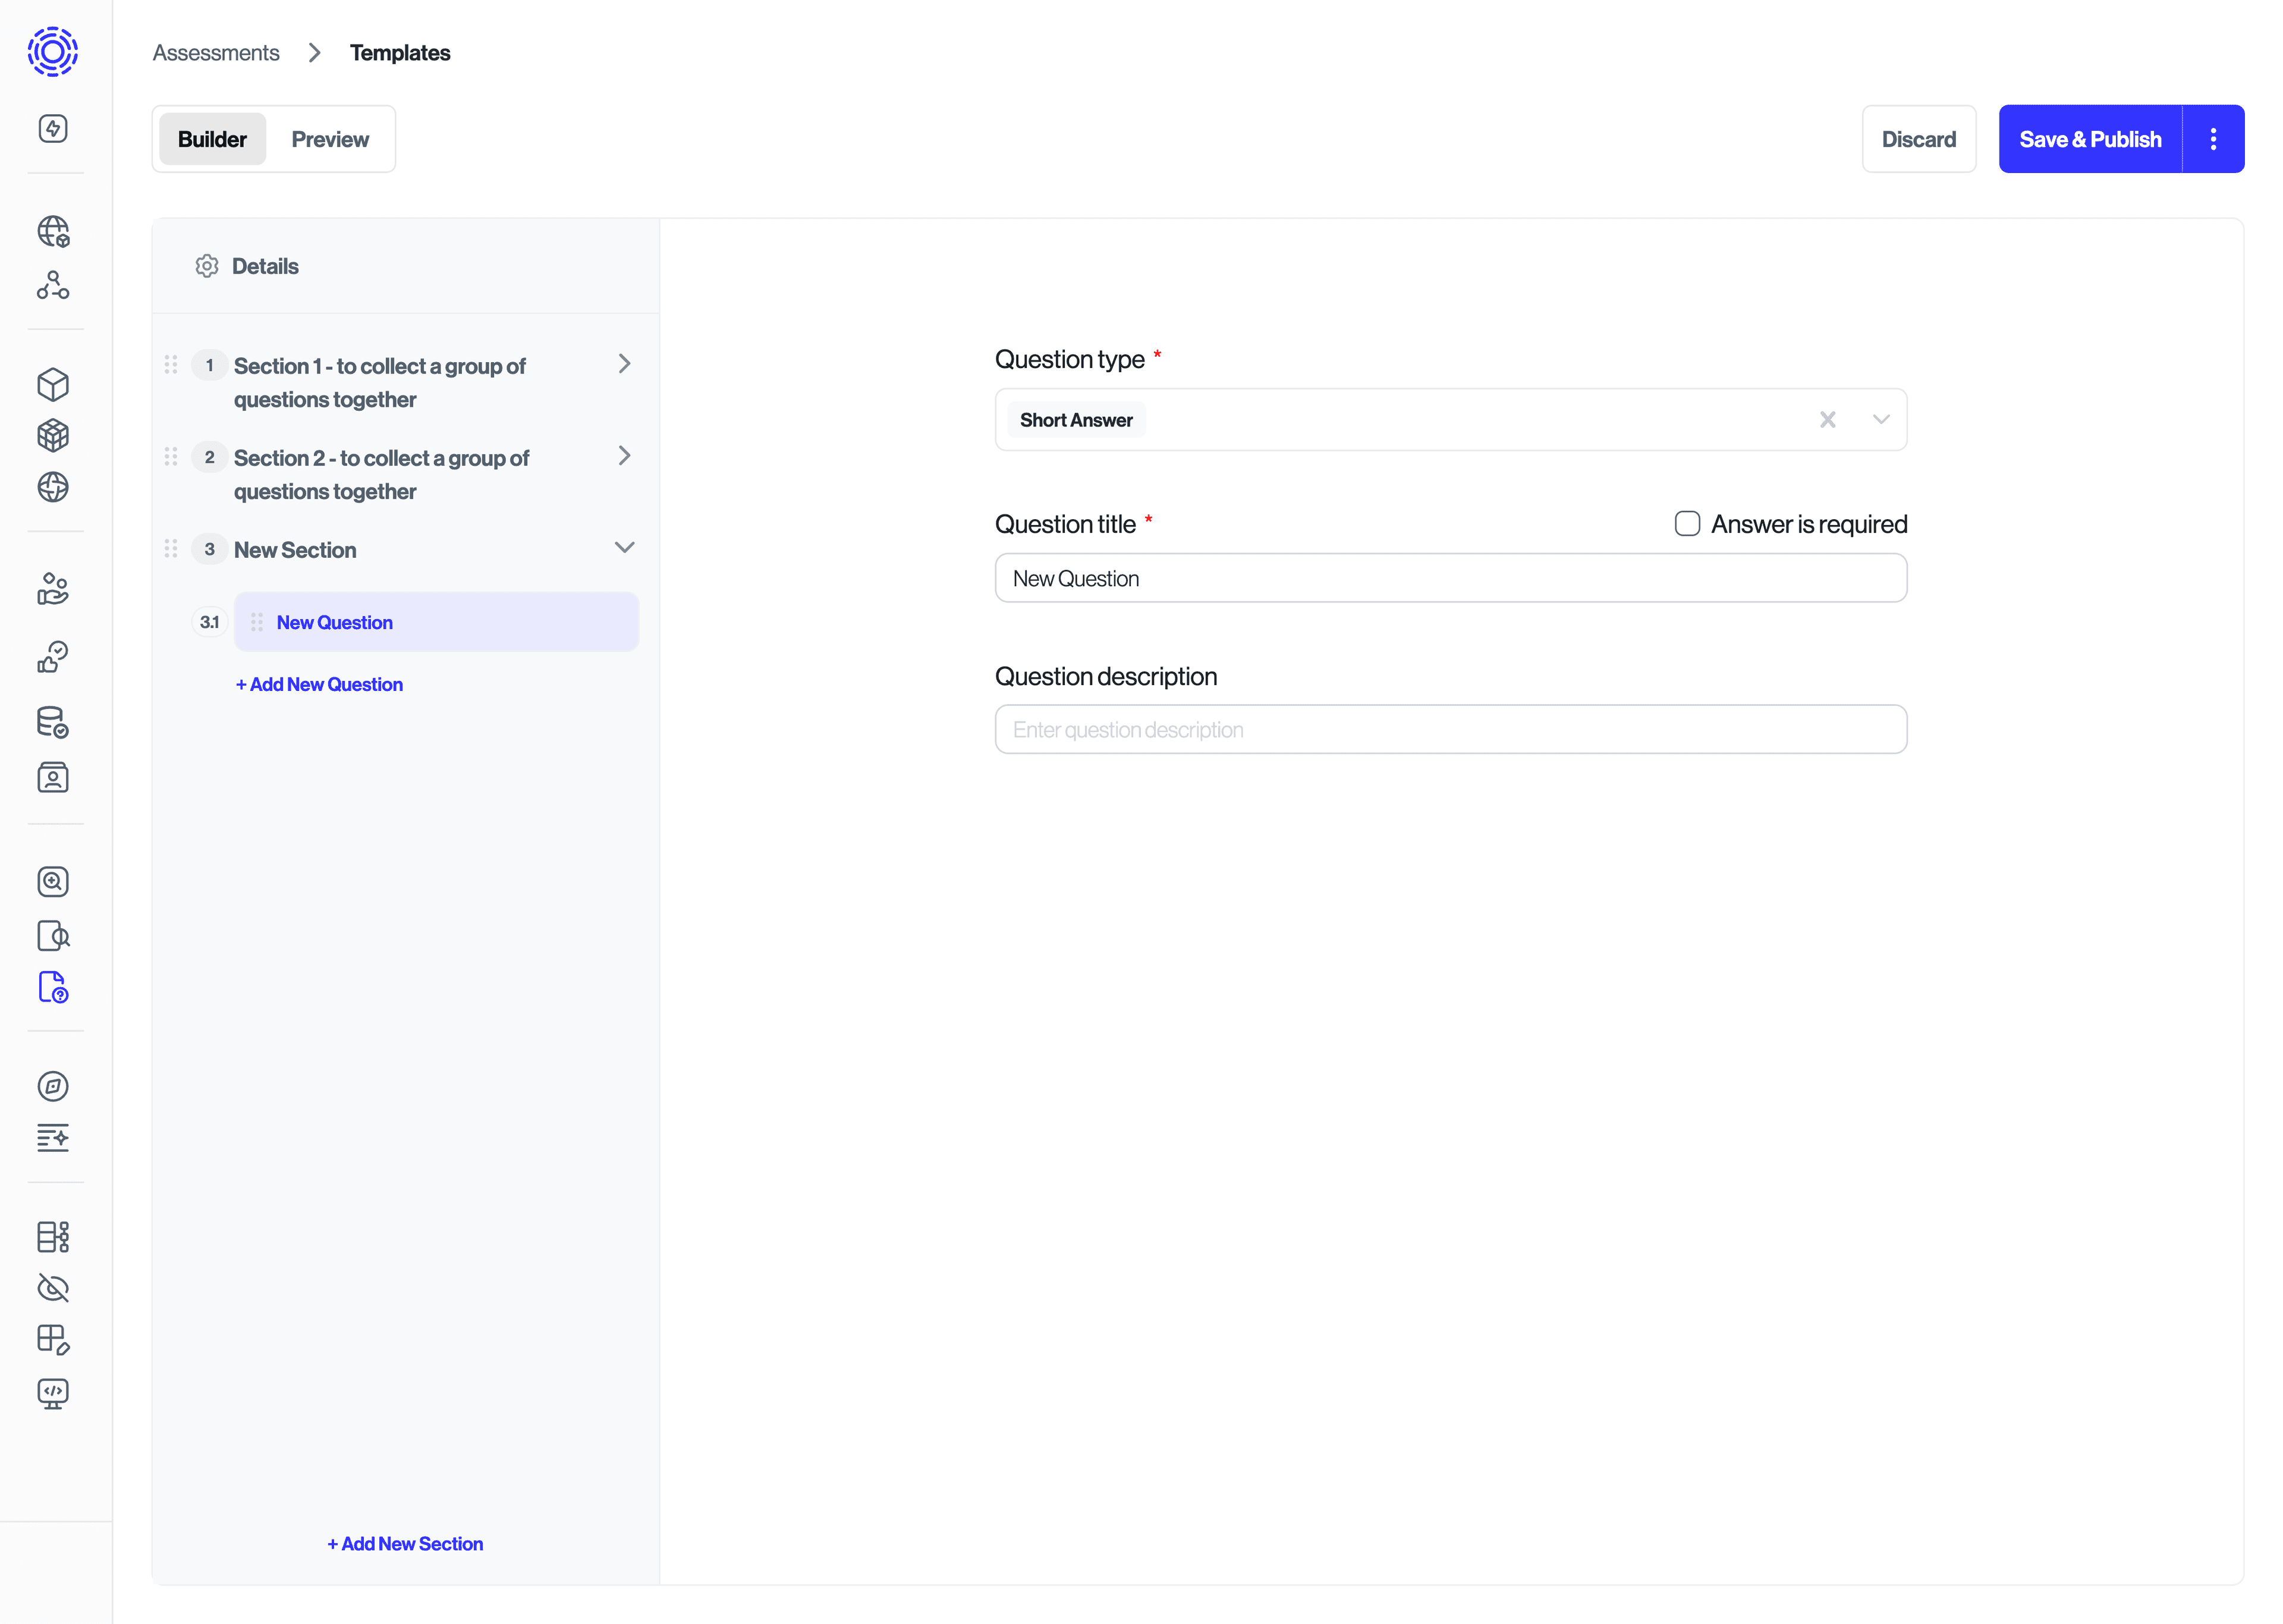Click + Add New Section link
Screen dimensions: 2283x1624
(x=404, y=1543)
